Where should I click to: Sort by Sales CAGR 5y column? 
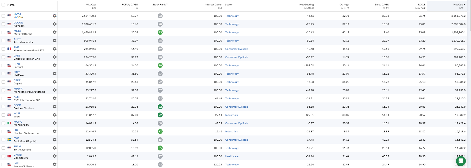(x=382, y=6)
